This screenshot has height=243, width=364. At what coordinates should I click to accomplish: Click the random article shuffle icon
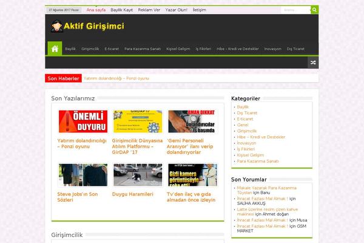tap(313, 63)
